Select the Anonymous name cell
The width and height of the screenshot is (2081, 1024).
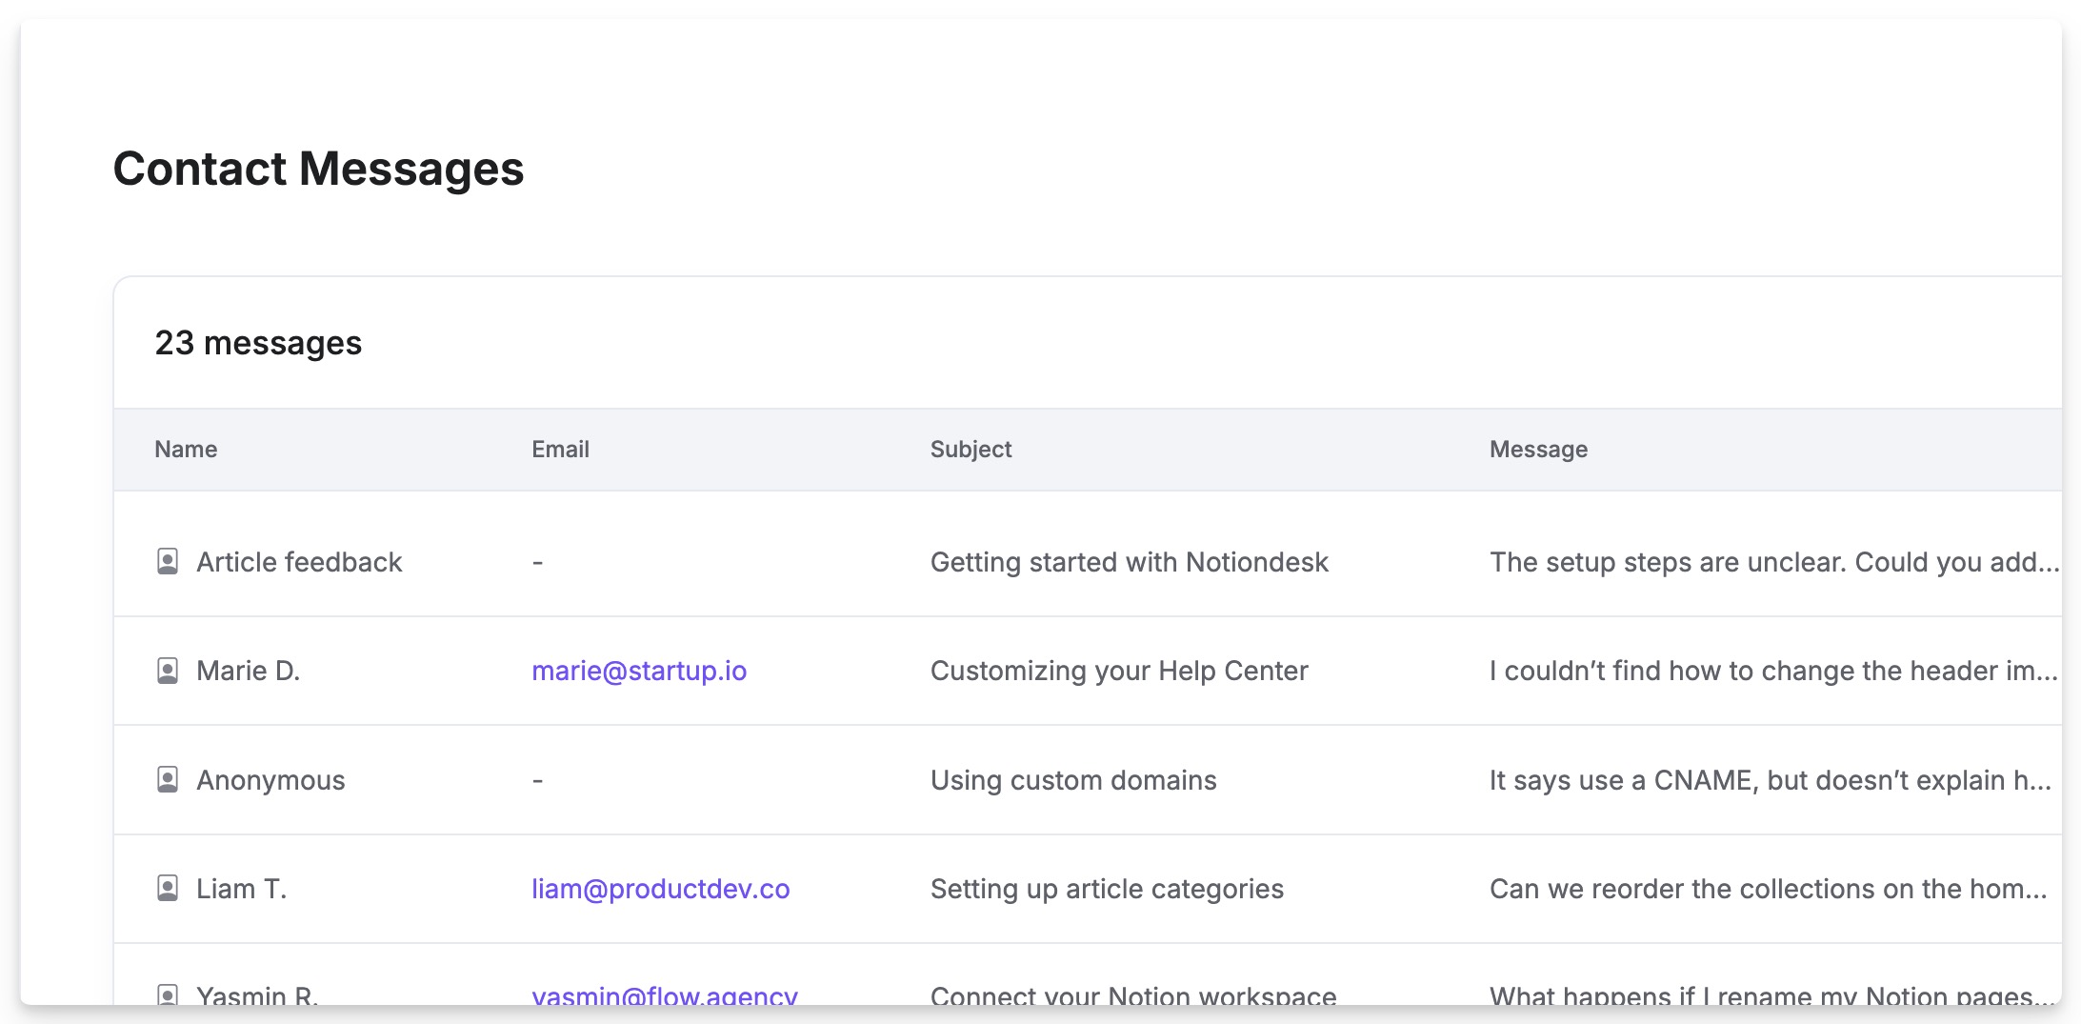coord(270,780)
